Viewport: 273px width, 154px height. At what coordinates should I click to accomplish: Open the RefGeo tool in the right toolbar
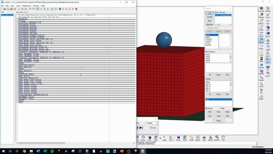point(268,9)
